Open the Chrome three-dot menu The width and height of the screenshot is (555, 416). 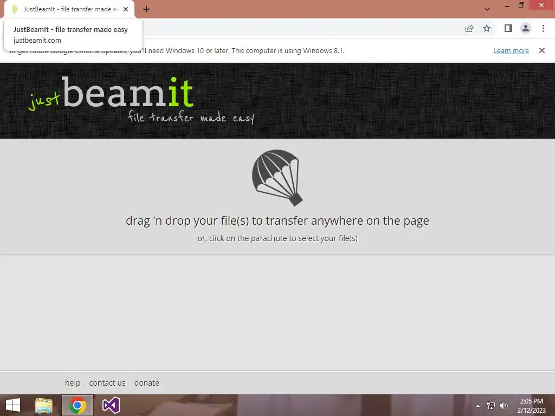click(543, 28)
